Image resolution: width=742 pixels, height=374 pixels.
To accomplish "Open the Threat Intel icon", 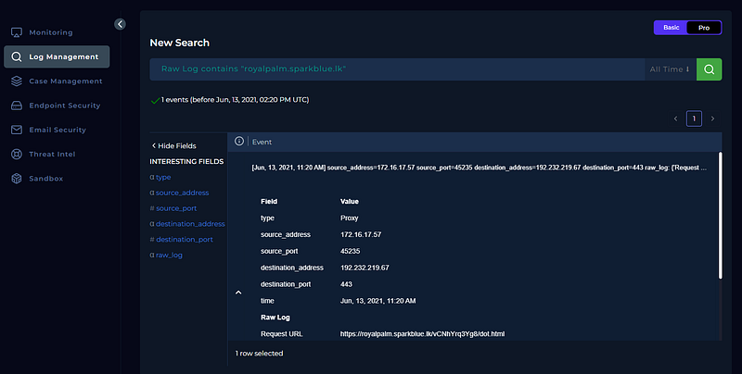I will tap(17, 154).
